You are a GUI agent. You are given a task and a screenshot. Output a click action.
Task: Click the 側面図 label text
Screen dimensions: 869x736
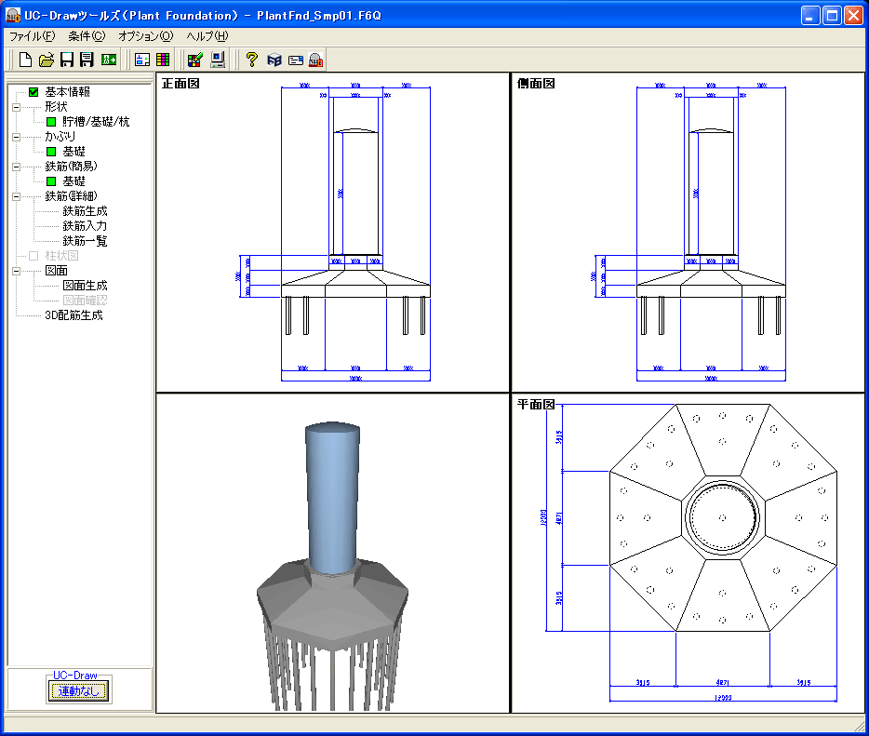click(x=536, y=84)
